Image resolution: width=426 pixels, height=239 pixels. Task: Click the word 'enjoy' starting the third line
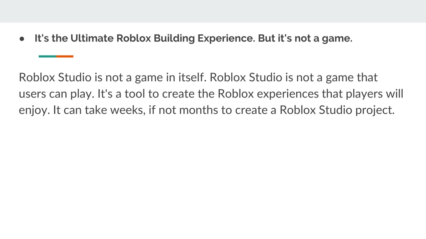pyautogui.click(x=34, y=110)
